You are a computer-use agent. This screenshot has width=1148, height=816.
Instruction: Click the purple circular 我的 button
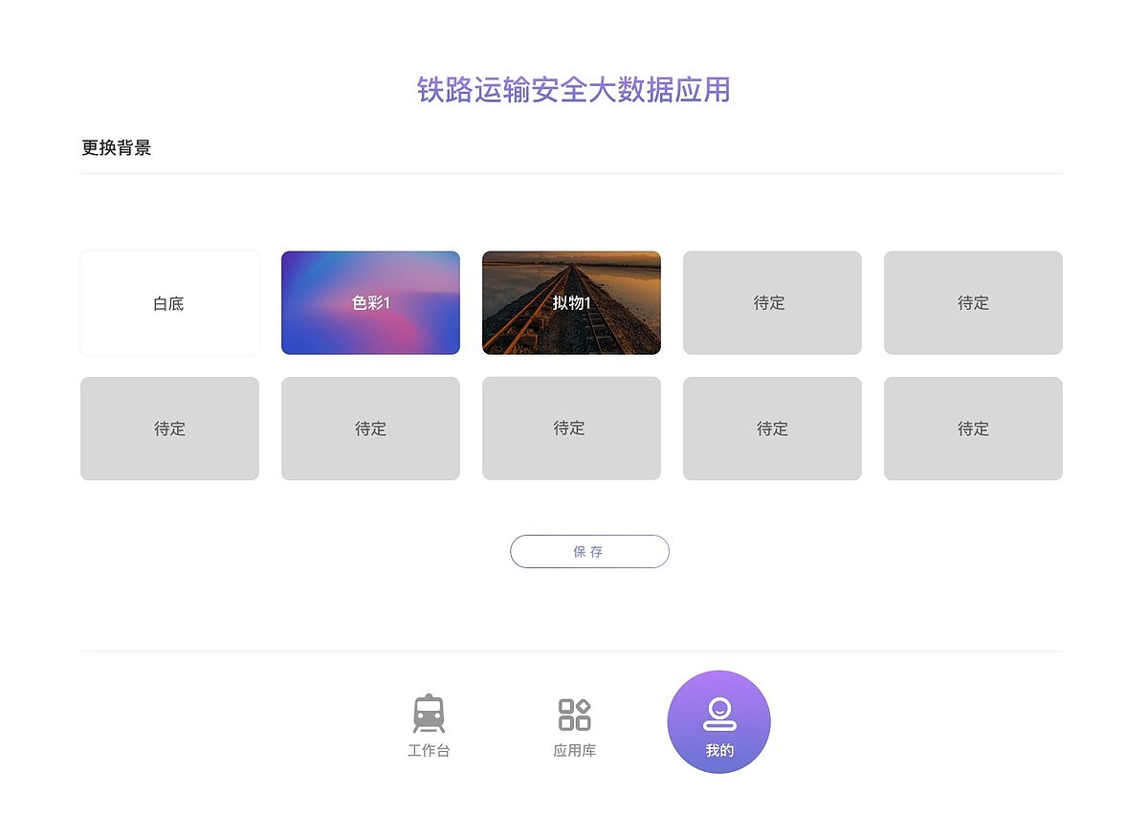(718, 722)
